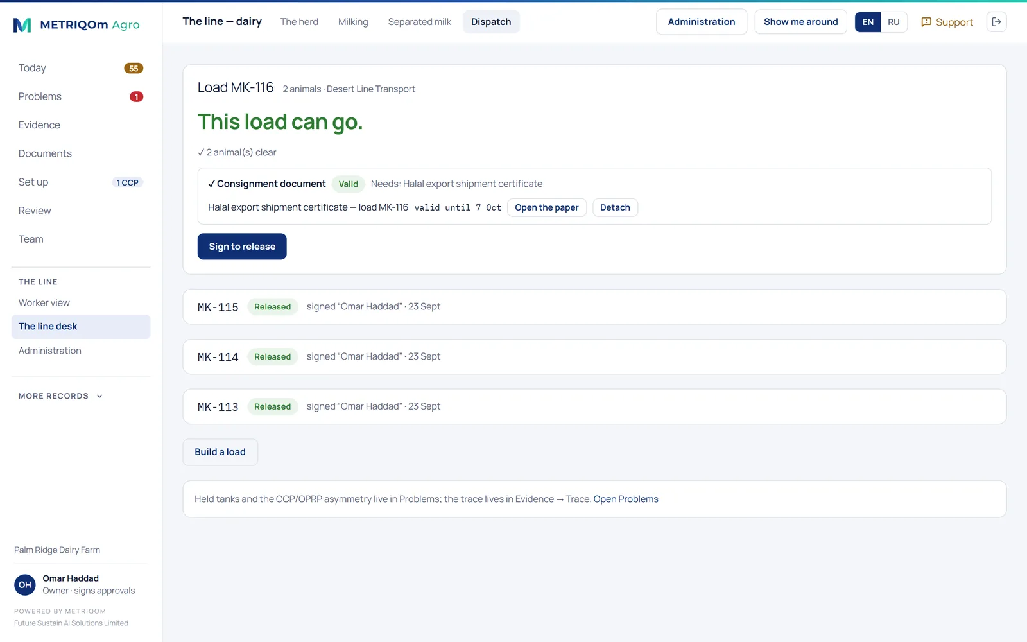The width and height of the screenshot is (1027, 642).
Task: Detach the halal export certificate
Action: tap(615, 207)
